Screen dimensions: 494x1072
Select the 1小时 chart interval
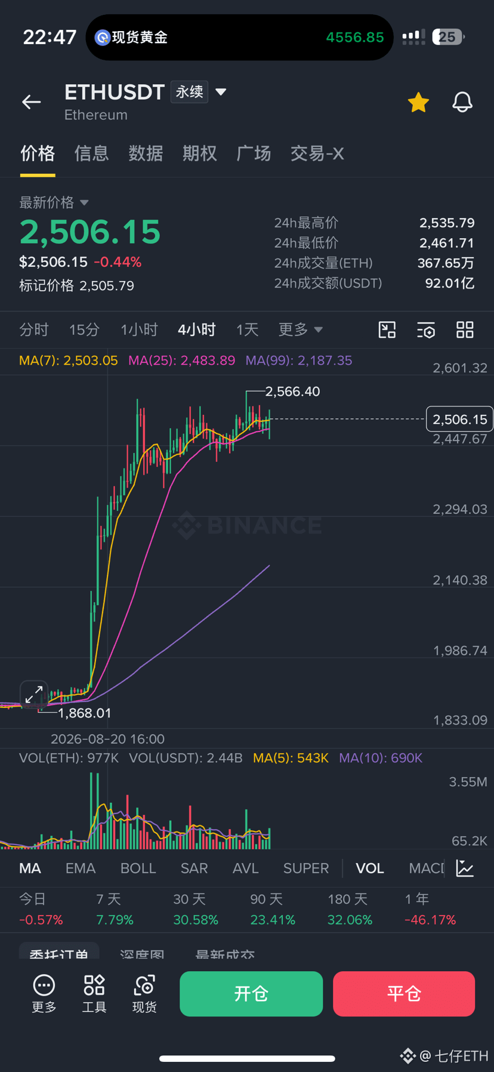(x=139, y=329)
